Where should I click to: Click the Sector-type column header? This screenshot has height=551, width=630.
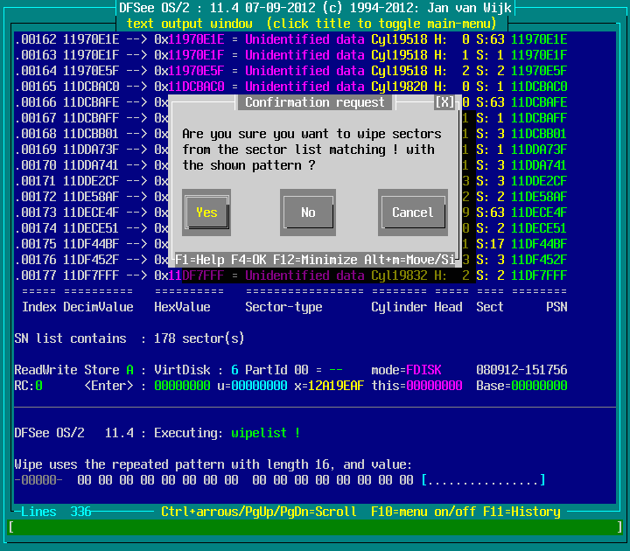[283, 307]
